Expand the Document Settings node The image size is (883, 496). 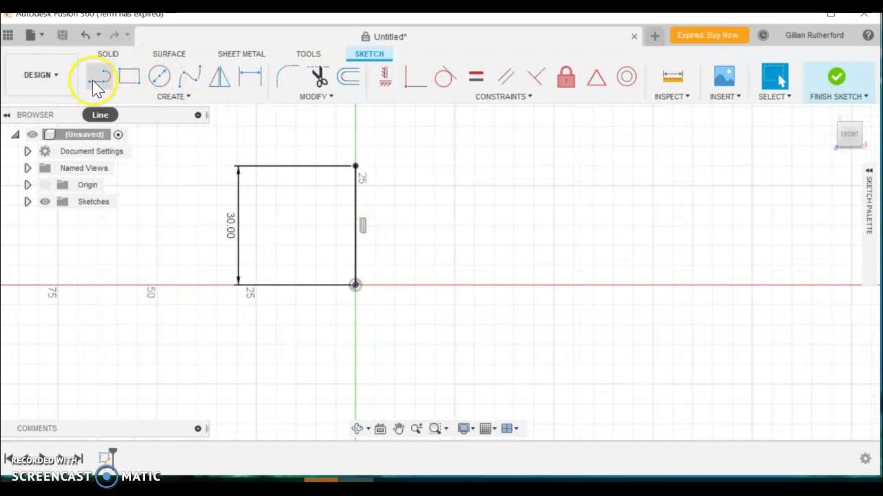[x=28, y=152]
